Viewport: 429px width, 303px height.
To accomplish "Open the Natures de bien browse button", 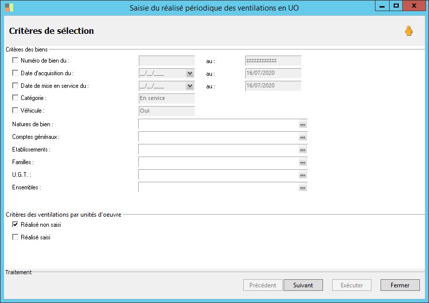I will pos(302,124).
